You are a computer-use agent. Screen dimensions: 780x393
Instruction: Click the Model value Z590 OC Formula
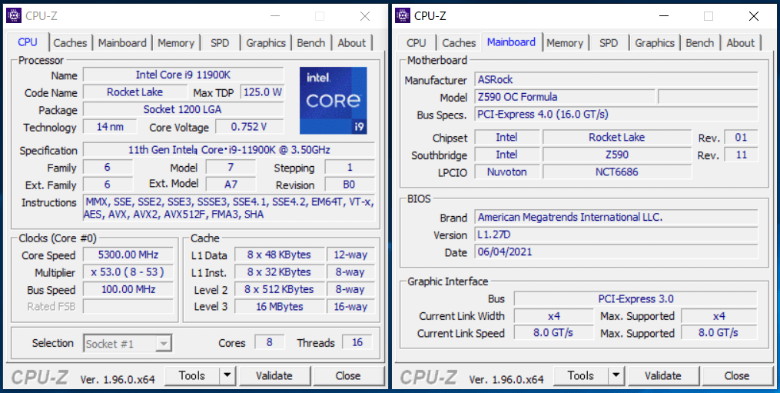pos(565,97)
